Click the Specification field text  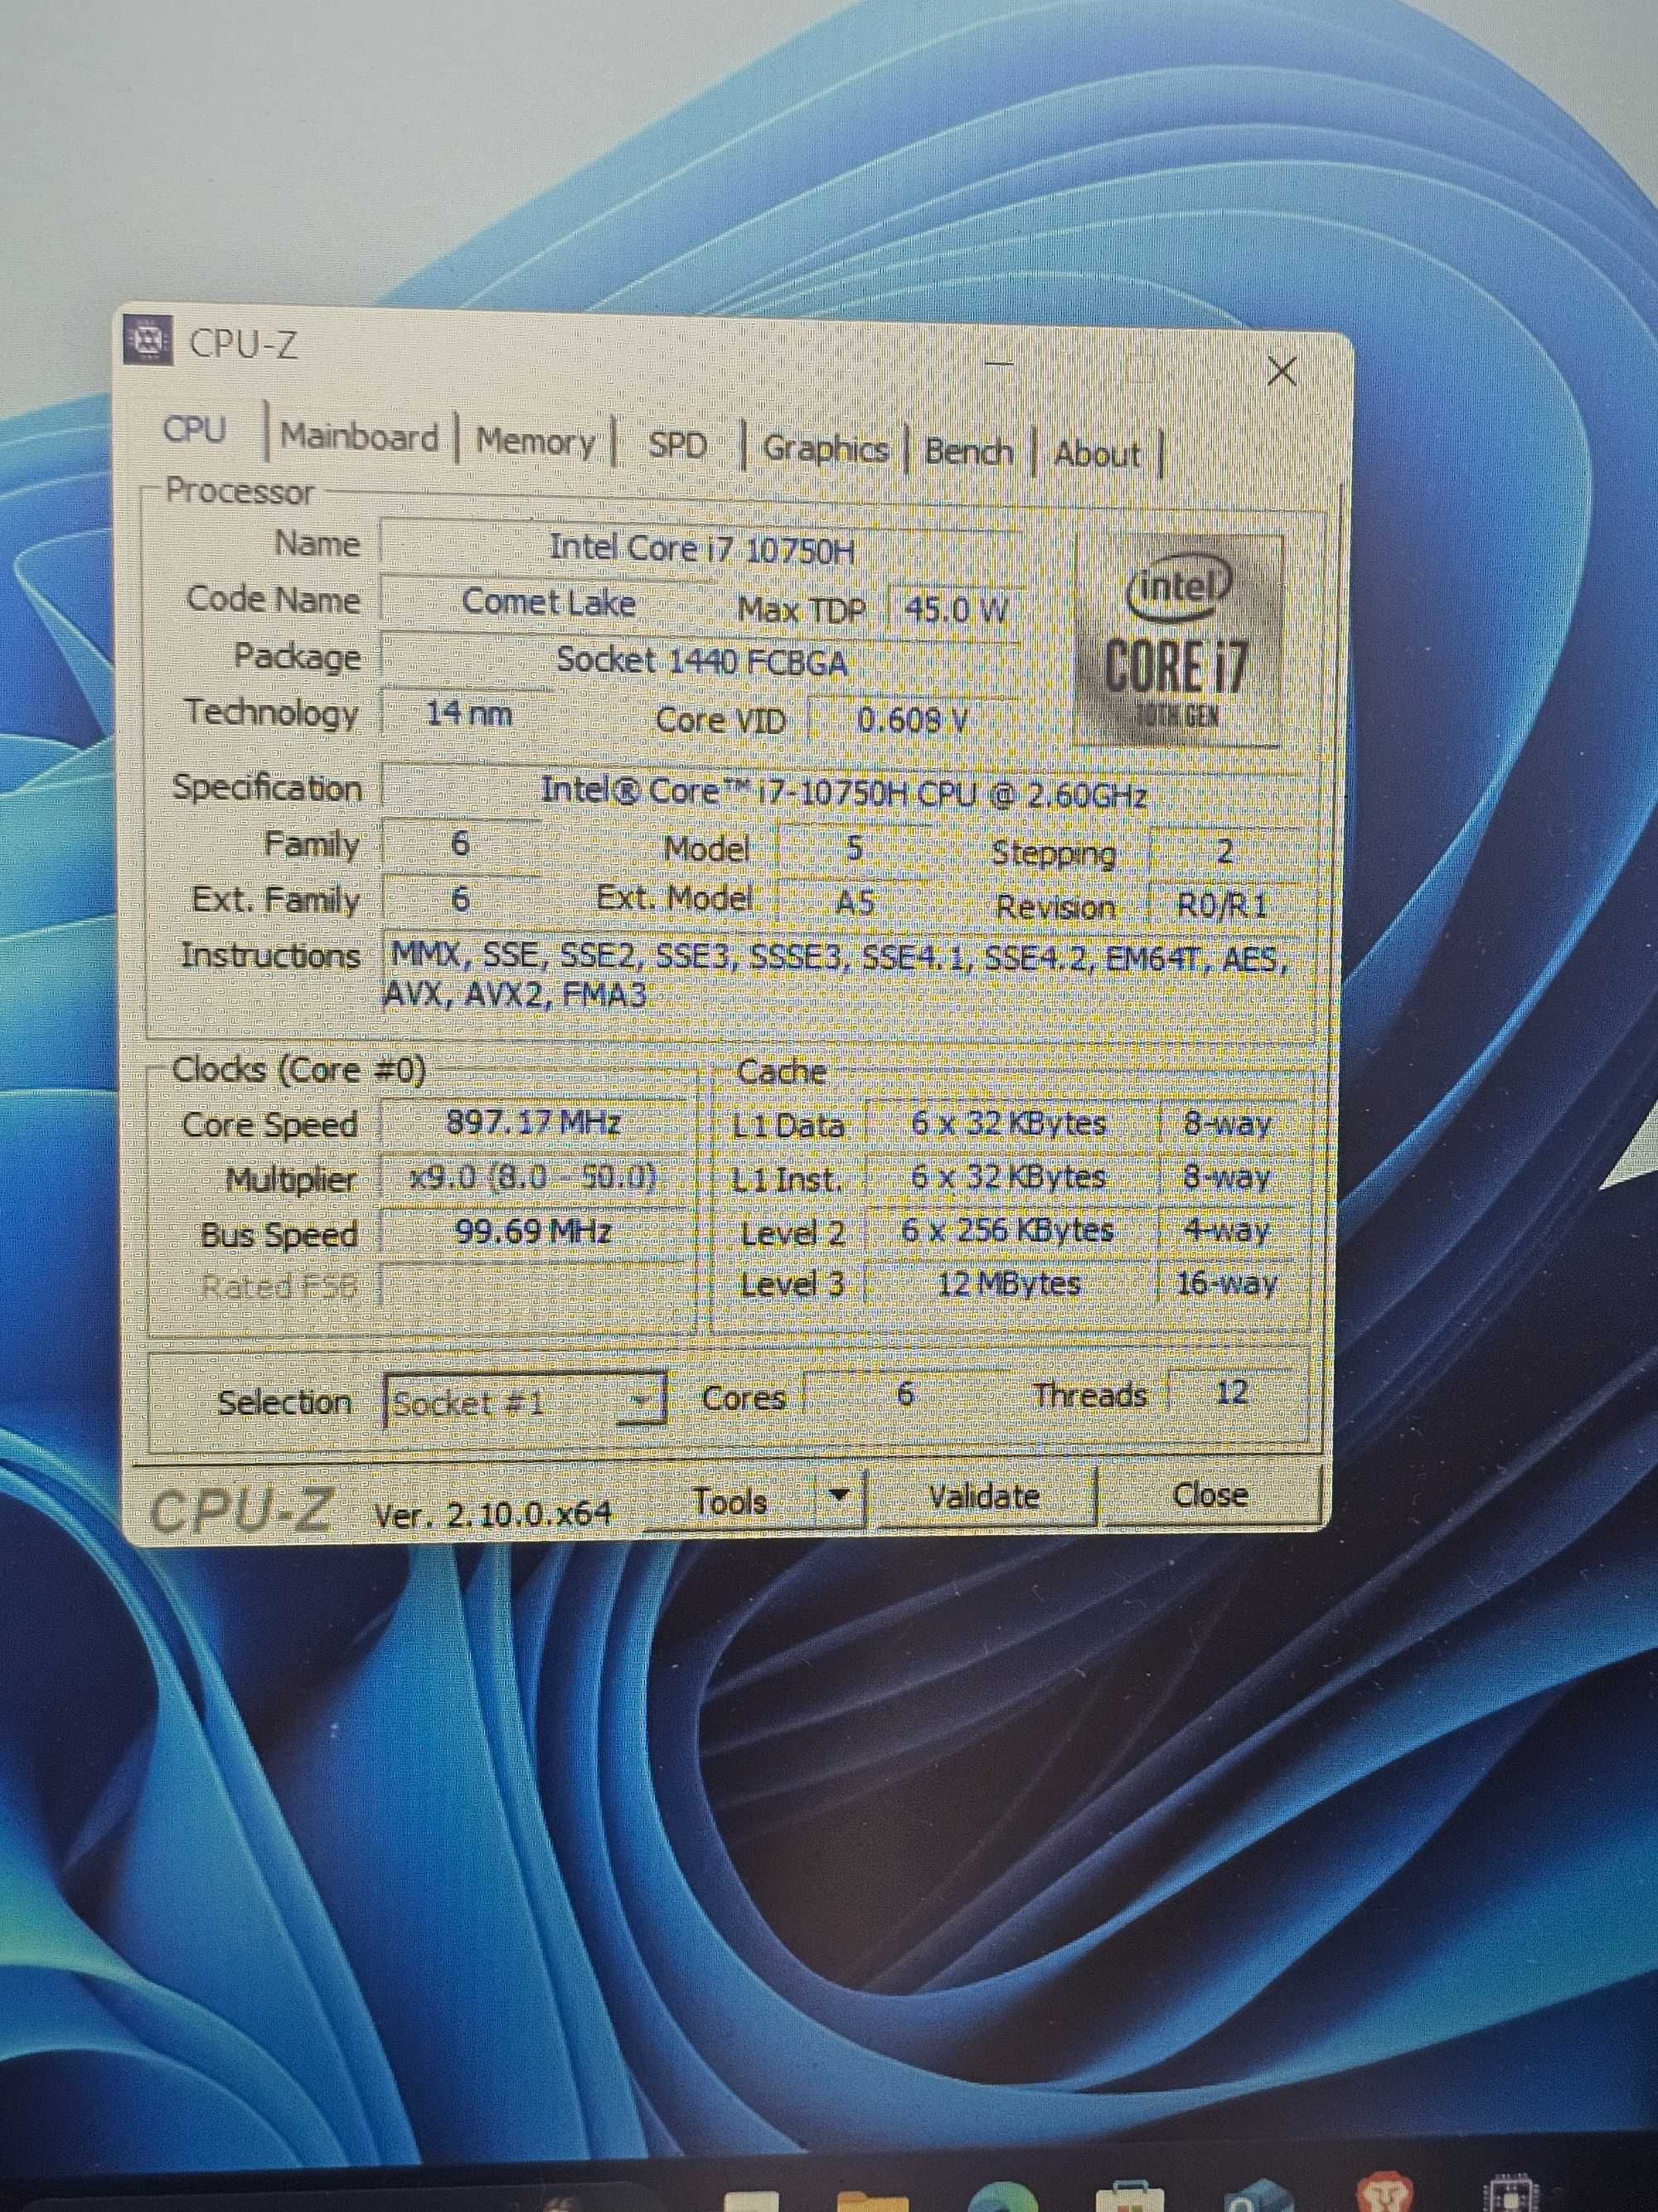[842, 793]
